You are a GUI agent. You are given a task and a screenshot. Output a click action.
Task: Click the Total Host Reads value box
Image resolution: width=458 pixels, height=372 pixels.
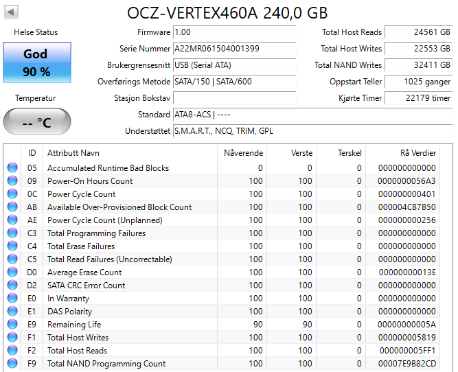pos(417,32)
